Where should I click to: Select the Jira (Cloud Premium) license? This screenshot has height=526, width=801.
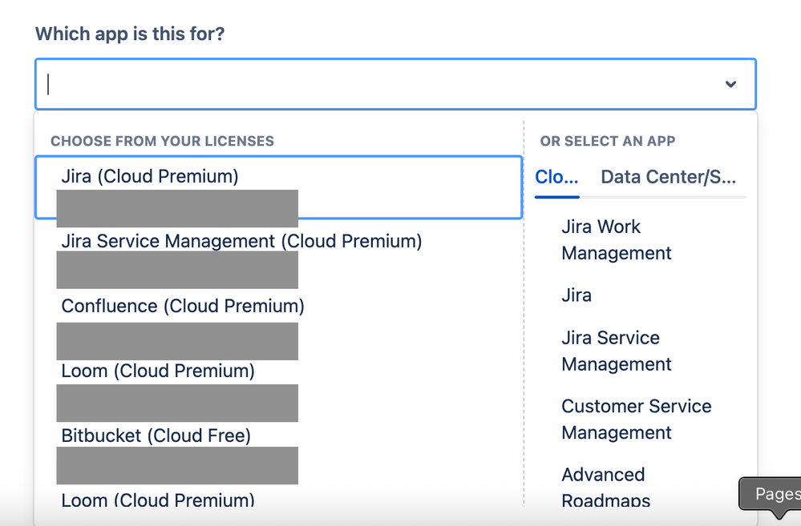pyautogui.click(x=279, y=188)
